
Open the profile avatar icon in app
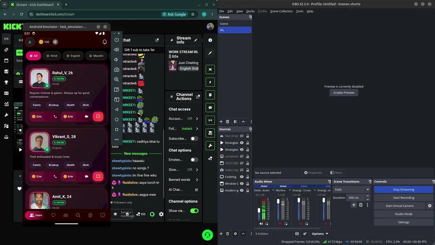pos(30,42)
